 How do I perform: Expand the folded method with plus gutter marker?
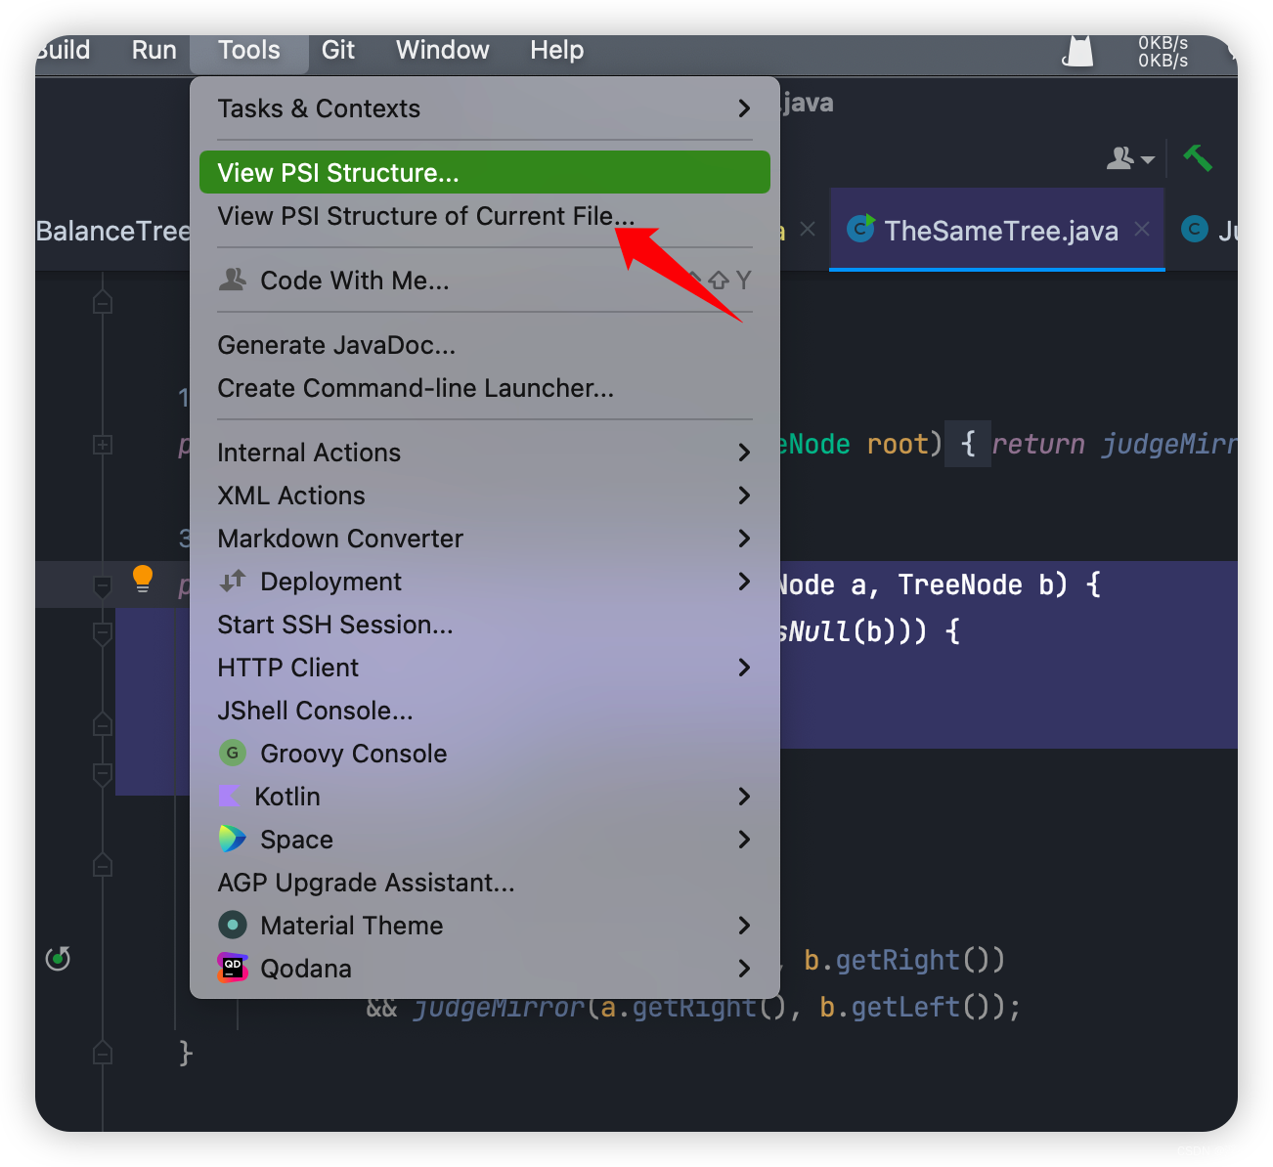pyautogui.click(x=103, y=445)
